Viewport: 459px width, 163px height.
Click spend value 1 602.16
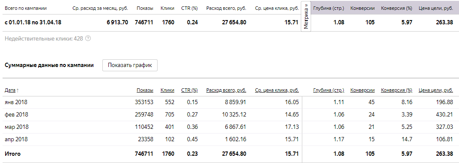235,140
